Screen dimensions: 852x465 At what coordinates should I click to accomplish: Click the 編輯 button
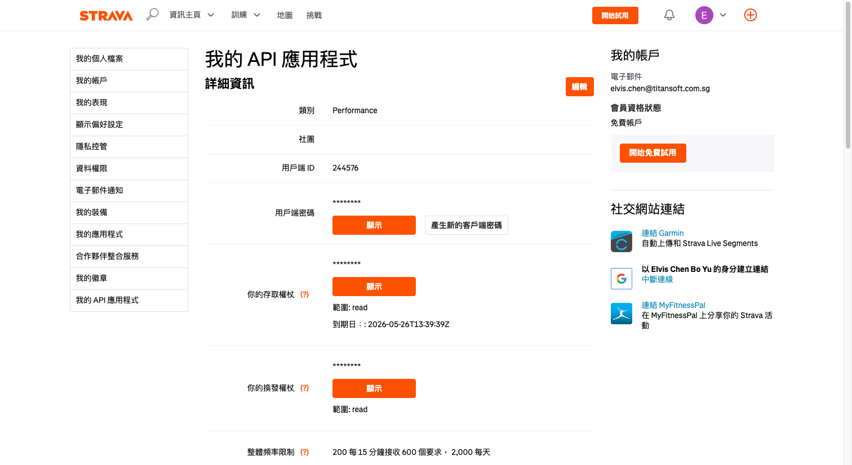pyautogui.click(x=579, y=87)
